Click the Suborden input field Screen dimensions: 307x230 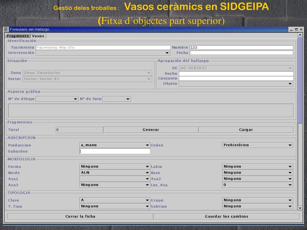[115, 151]
